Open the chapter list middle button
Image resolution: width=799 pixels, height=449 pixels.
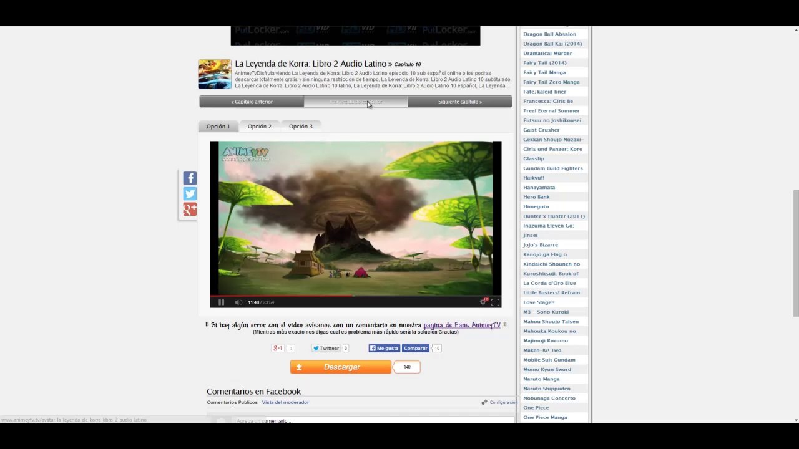point(356,102)
